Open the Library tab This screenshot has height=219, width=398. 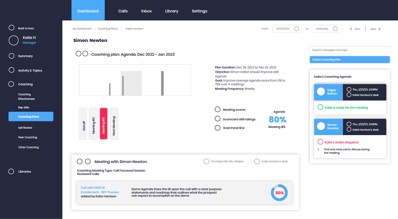(172, 11)
